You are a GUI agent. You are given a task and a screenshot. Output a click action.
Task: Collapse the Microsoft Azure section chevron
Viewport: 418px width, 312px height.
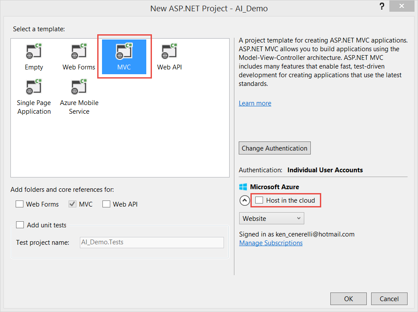click(244, 200)
